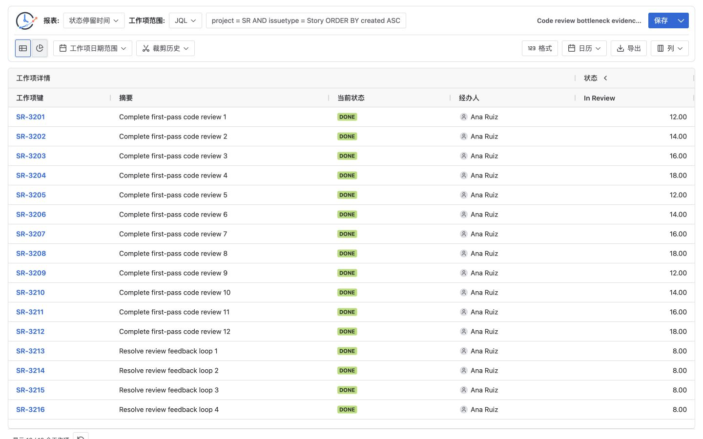
Task: Open issue SR-3213
Action: [30, 351]
